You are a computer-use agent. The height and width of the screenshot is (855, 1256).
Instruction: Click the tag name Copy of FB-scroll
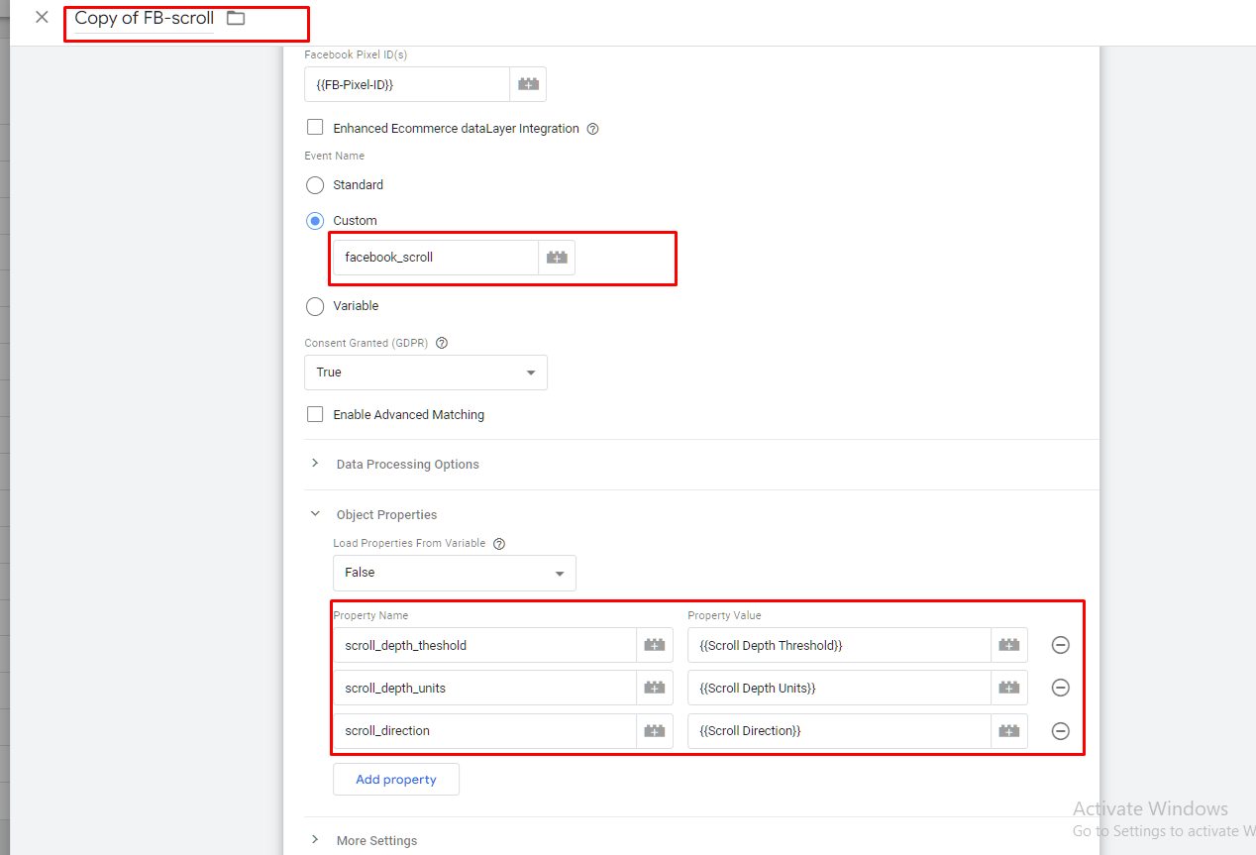145,19
